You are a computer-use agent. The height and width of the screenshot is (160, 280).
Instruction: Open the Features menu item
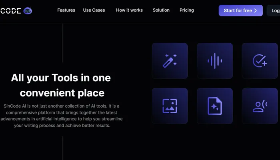coord(66,10)
